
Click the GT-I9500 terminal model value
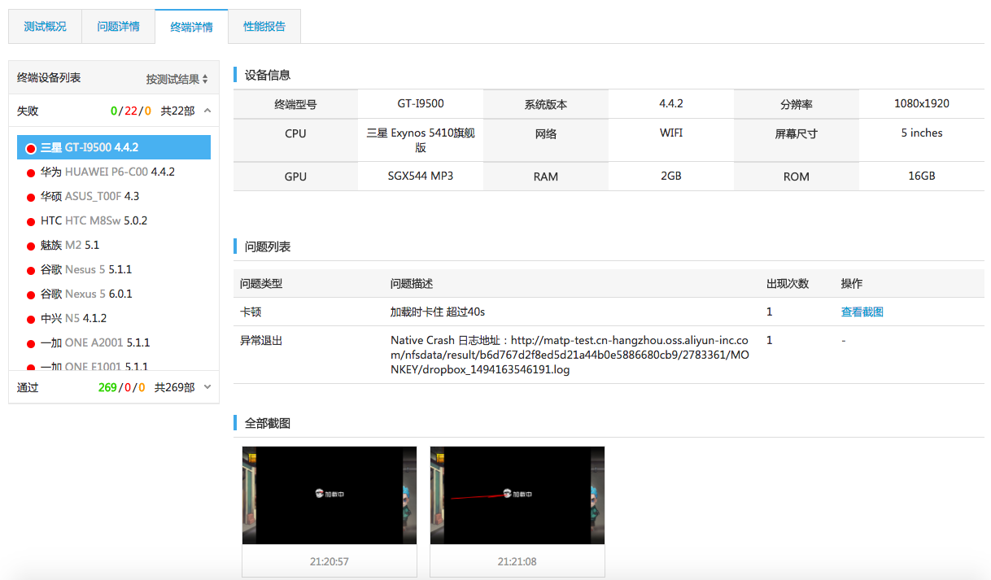[421, 103]
